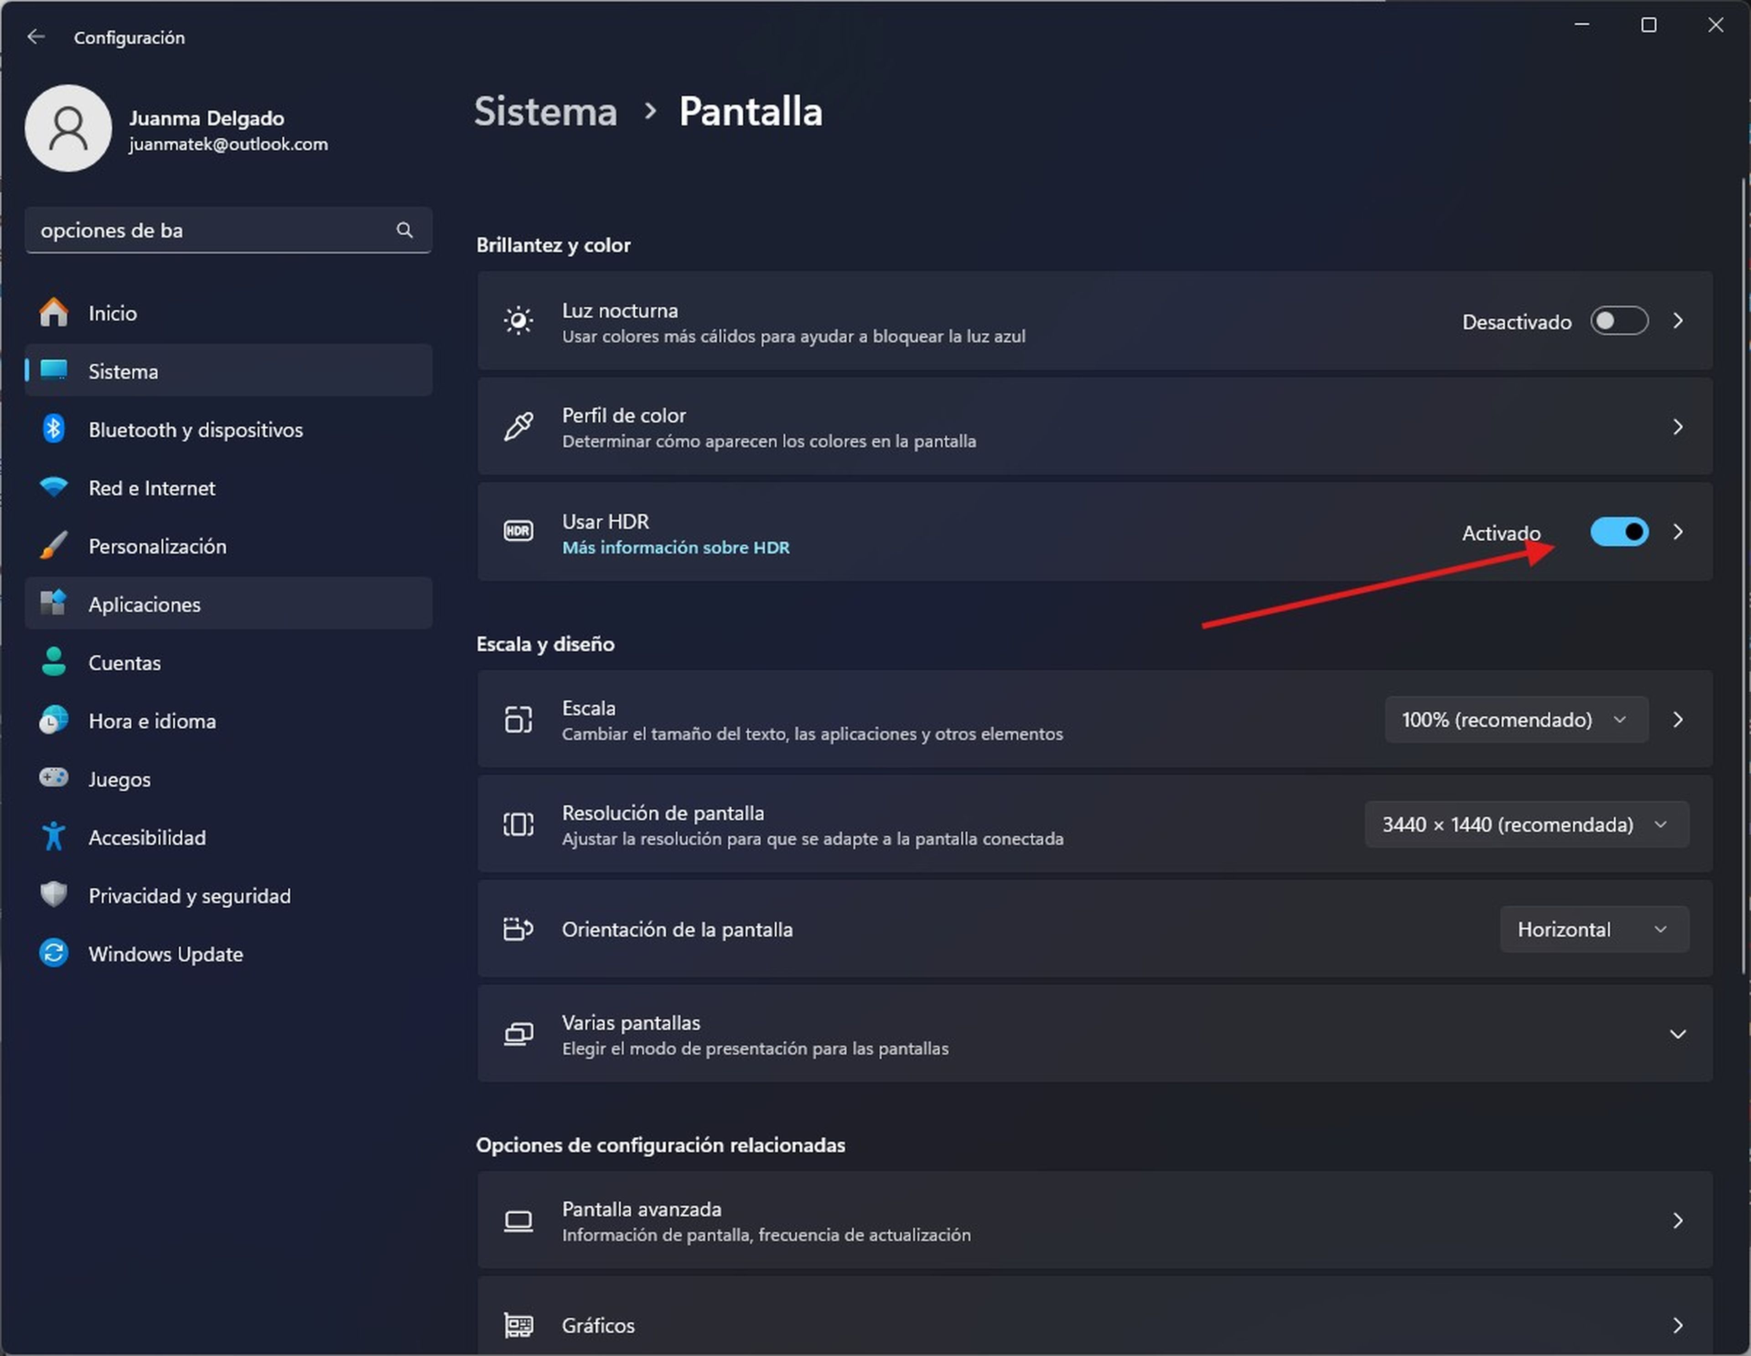Click the Varias pantallas monitors icon

coord(518,1035)
